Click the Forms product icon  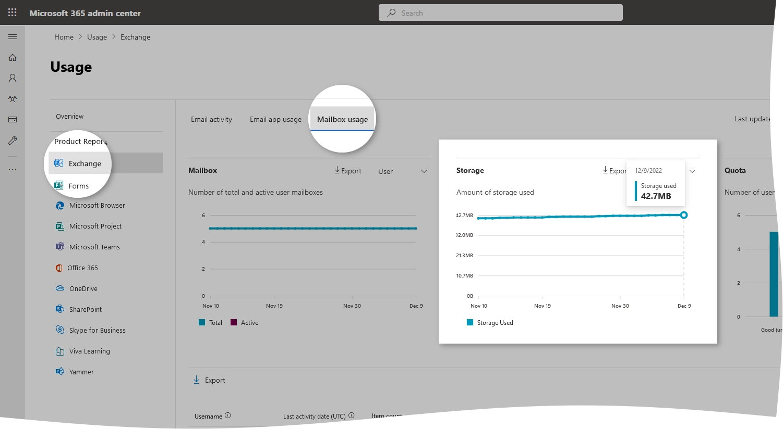[x=59, y=185]
